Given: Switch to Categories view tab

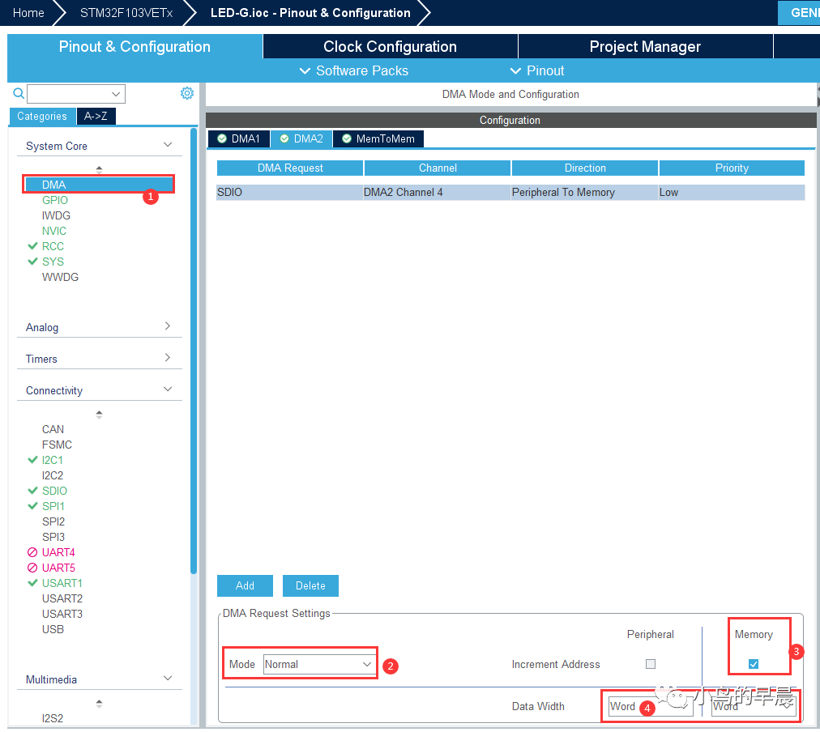Looking at the screenshot, I should point(42,116).
